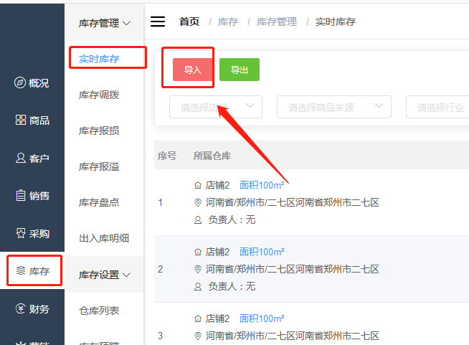Click 负责人：无 in row 2

pyautogui.click(x=232, y=287)
